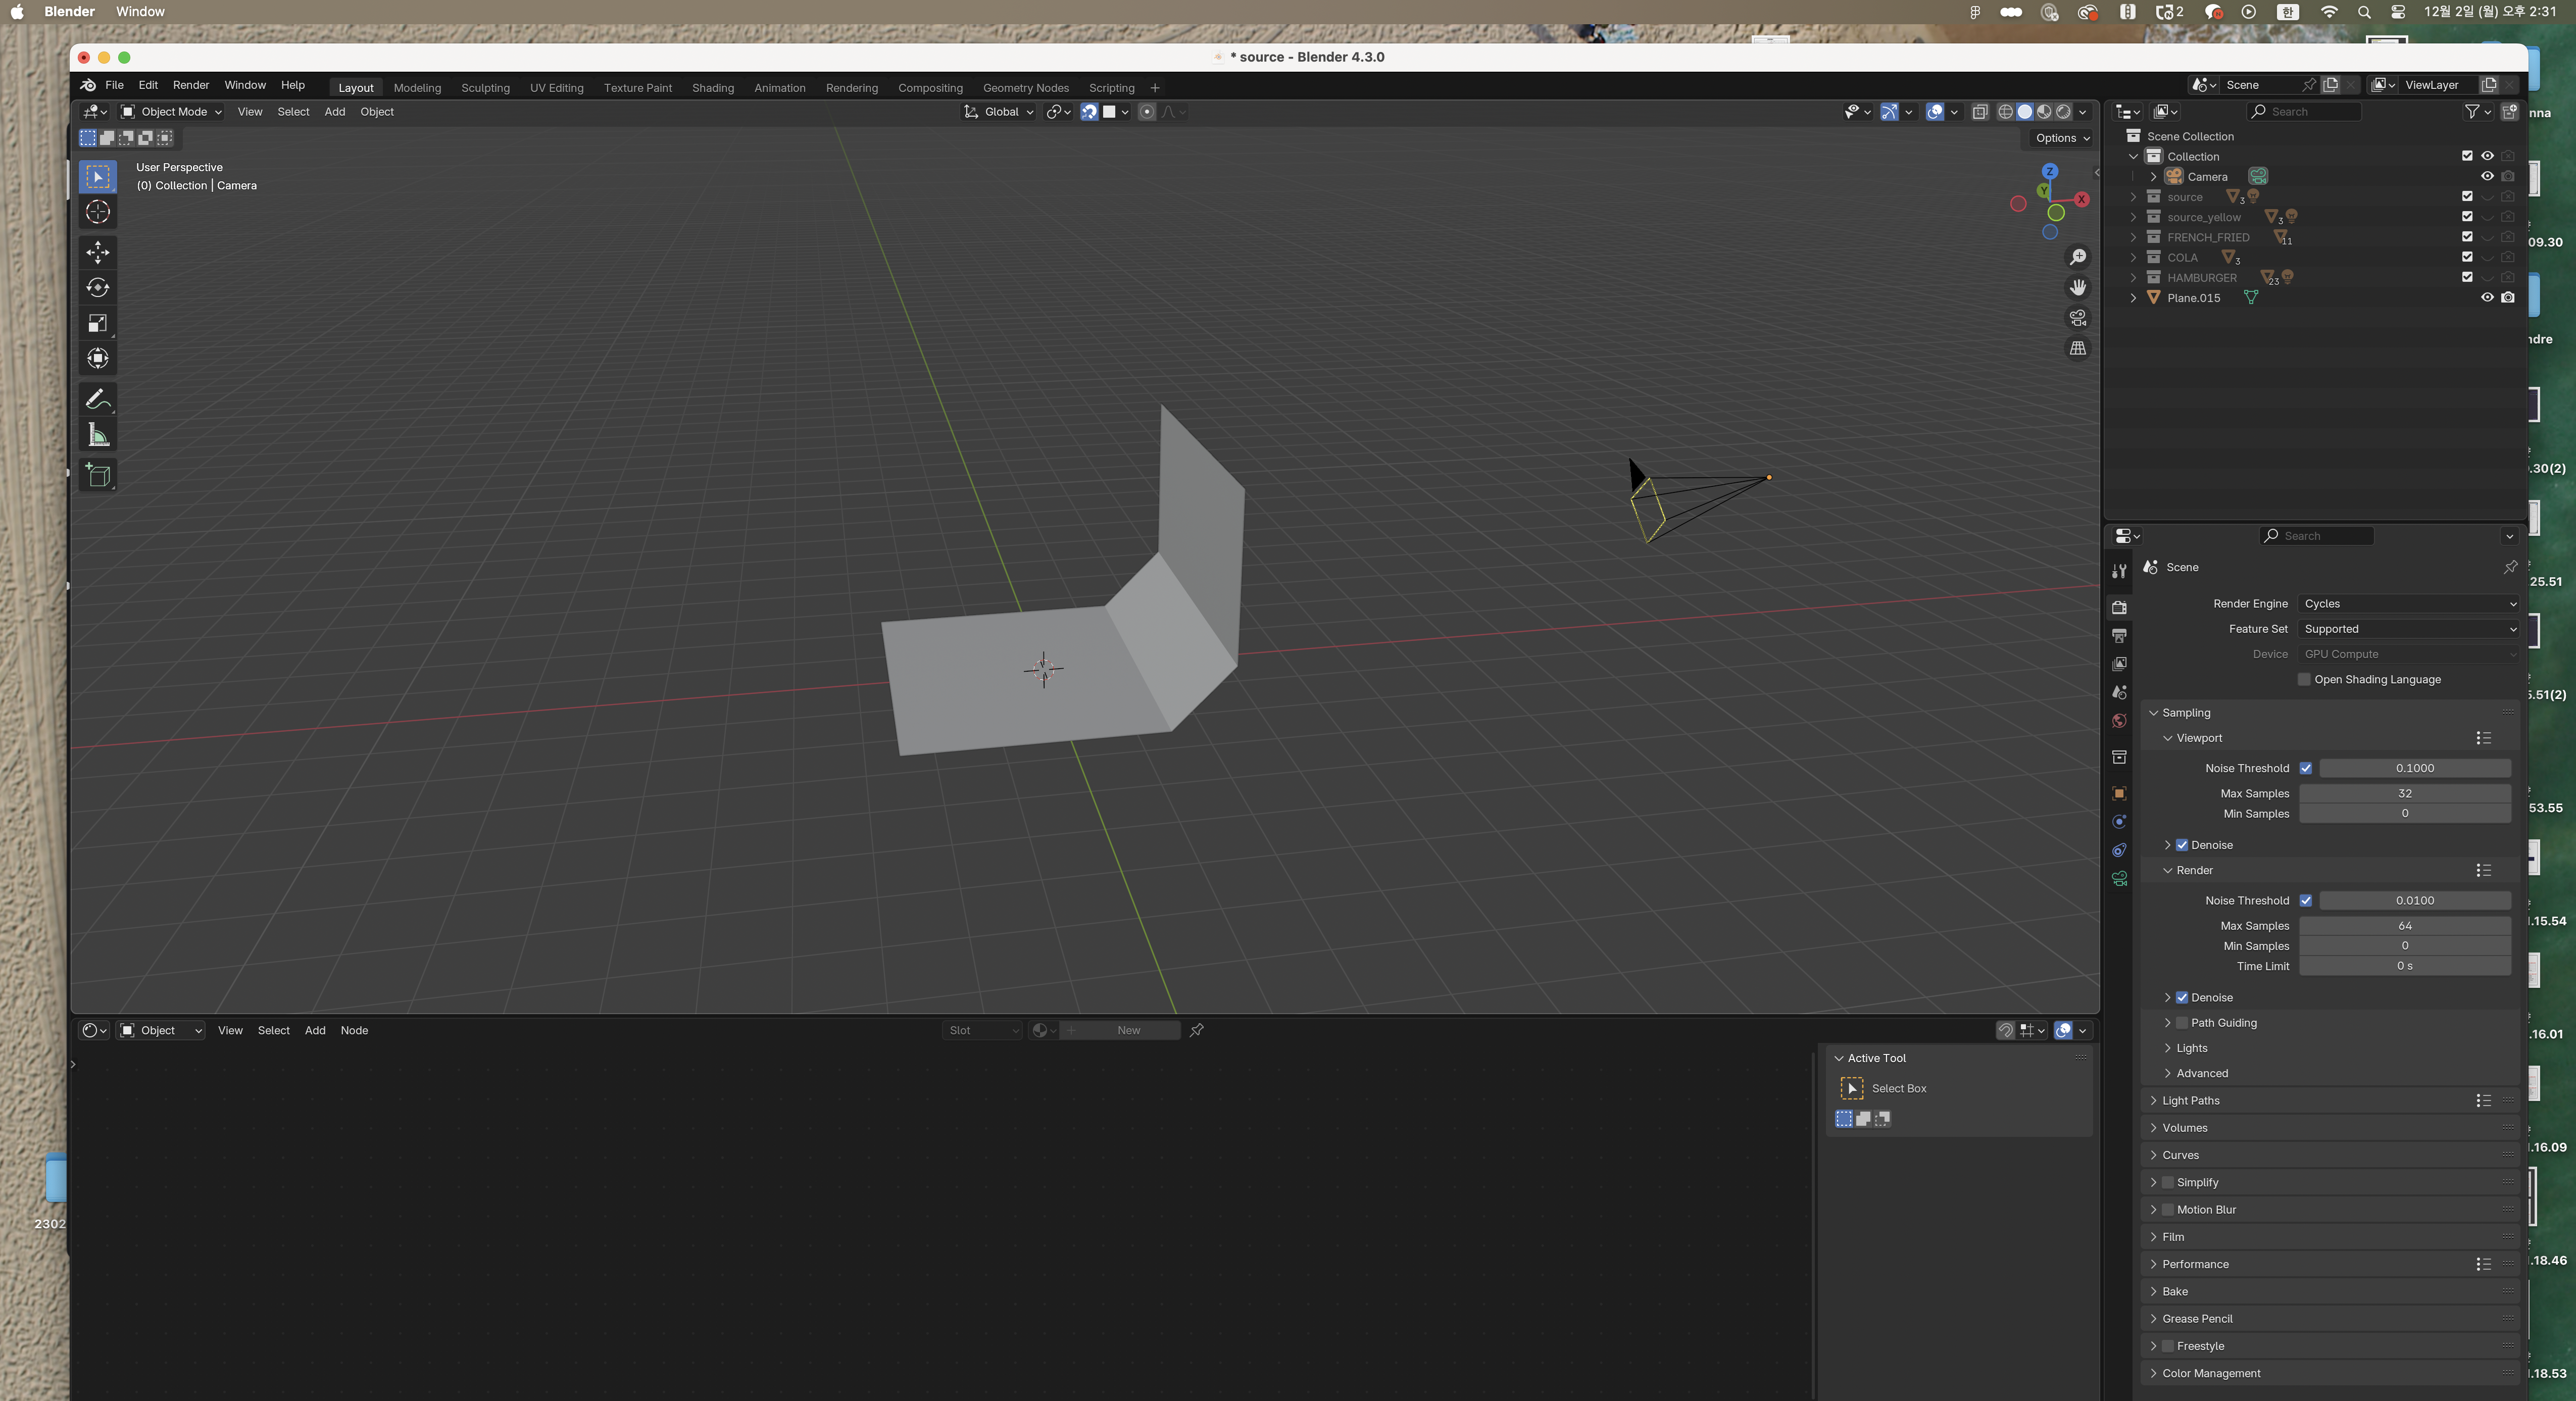Uncheck Render Noise Threshold checkbox

(2305, 900)
